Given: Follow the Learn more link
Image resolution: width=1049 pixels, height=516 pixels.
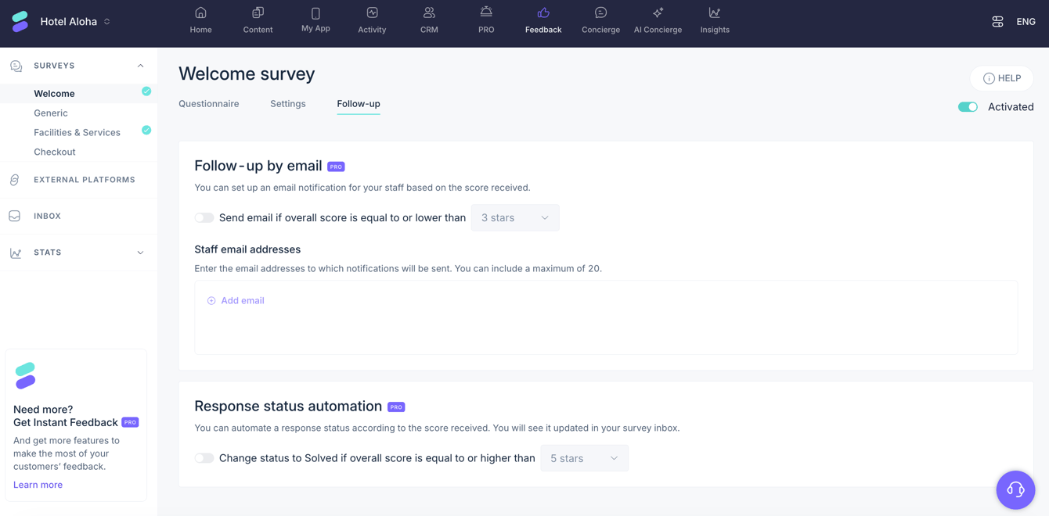Looking at the screenshot, I should 38,485.
